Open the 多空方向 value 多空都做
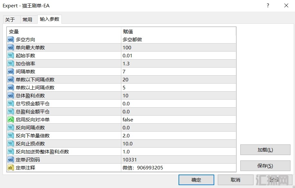Viewport: 295px width, 188px height. pos(132,40)
